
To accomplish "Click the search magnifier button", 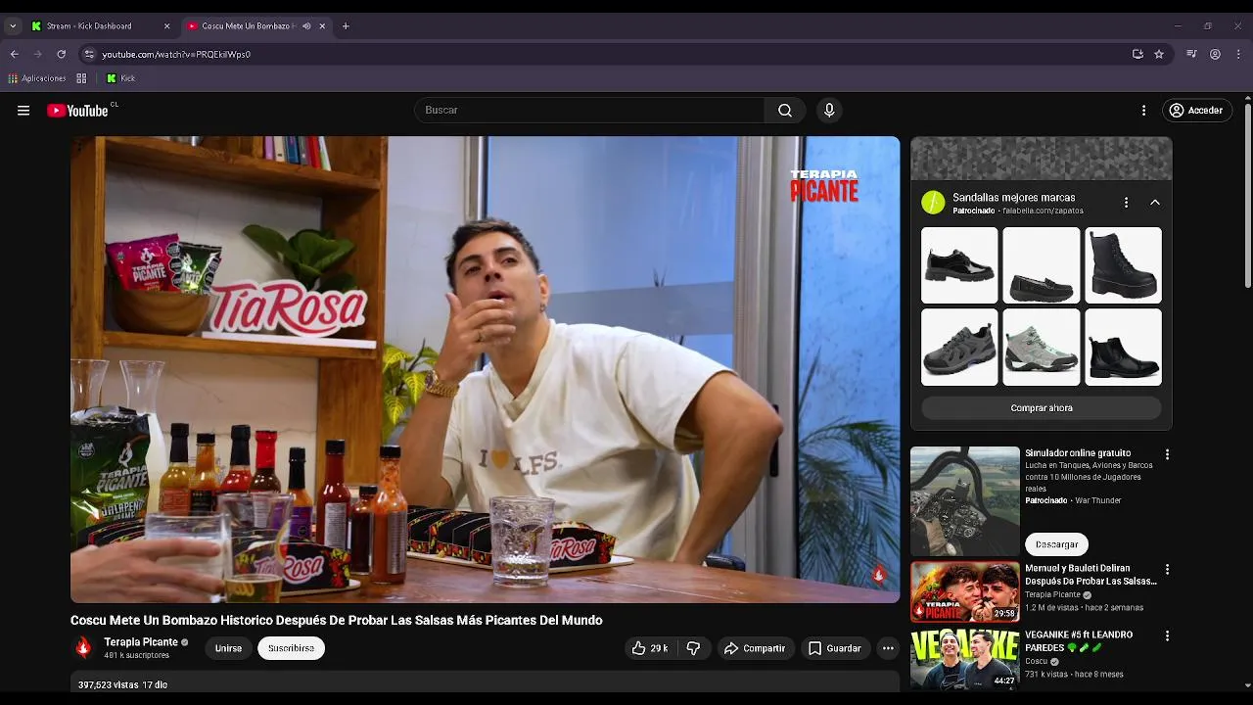I will [785, 111].
